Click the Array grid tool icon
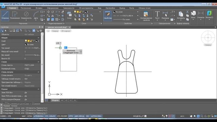 tap(57, 20)
